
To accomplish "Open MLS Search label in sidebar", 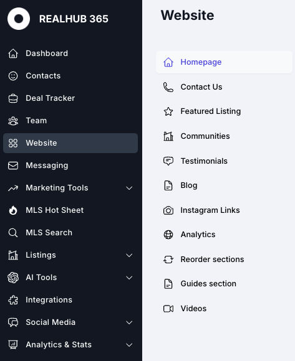I will click(x=49, y=233).
